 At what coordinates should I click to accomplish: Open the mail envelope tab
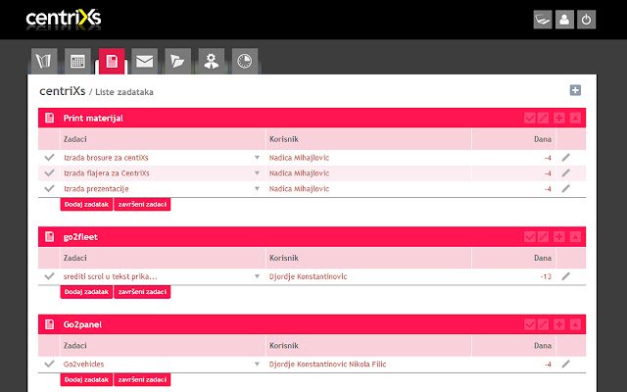[x=144, y=61]
